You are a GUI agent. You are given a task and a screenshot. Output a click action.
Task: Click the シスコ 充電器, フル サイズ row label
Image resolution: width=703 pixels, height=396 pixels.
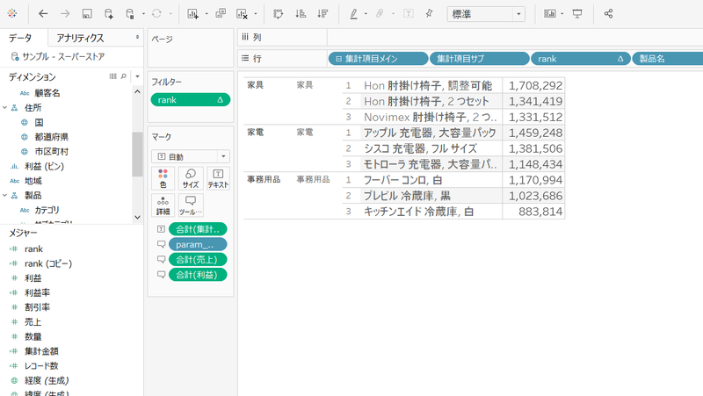click(x=420, y=148)
